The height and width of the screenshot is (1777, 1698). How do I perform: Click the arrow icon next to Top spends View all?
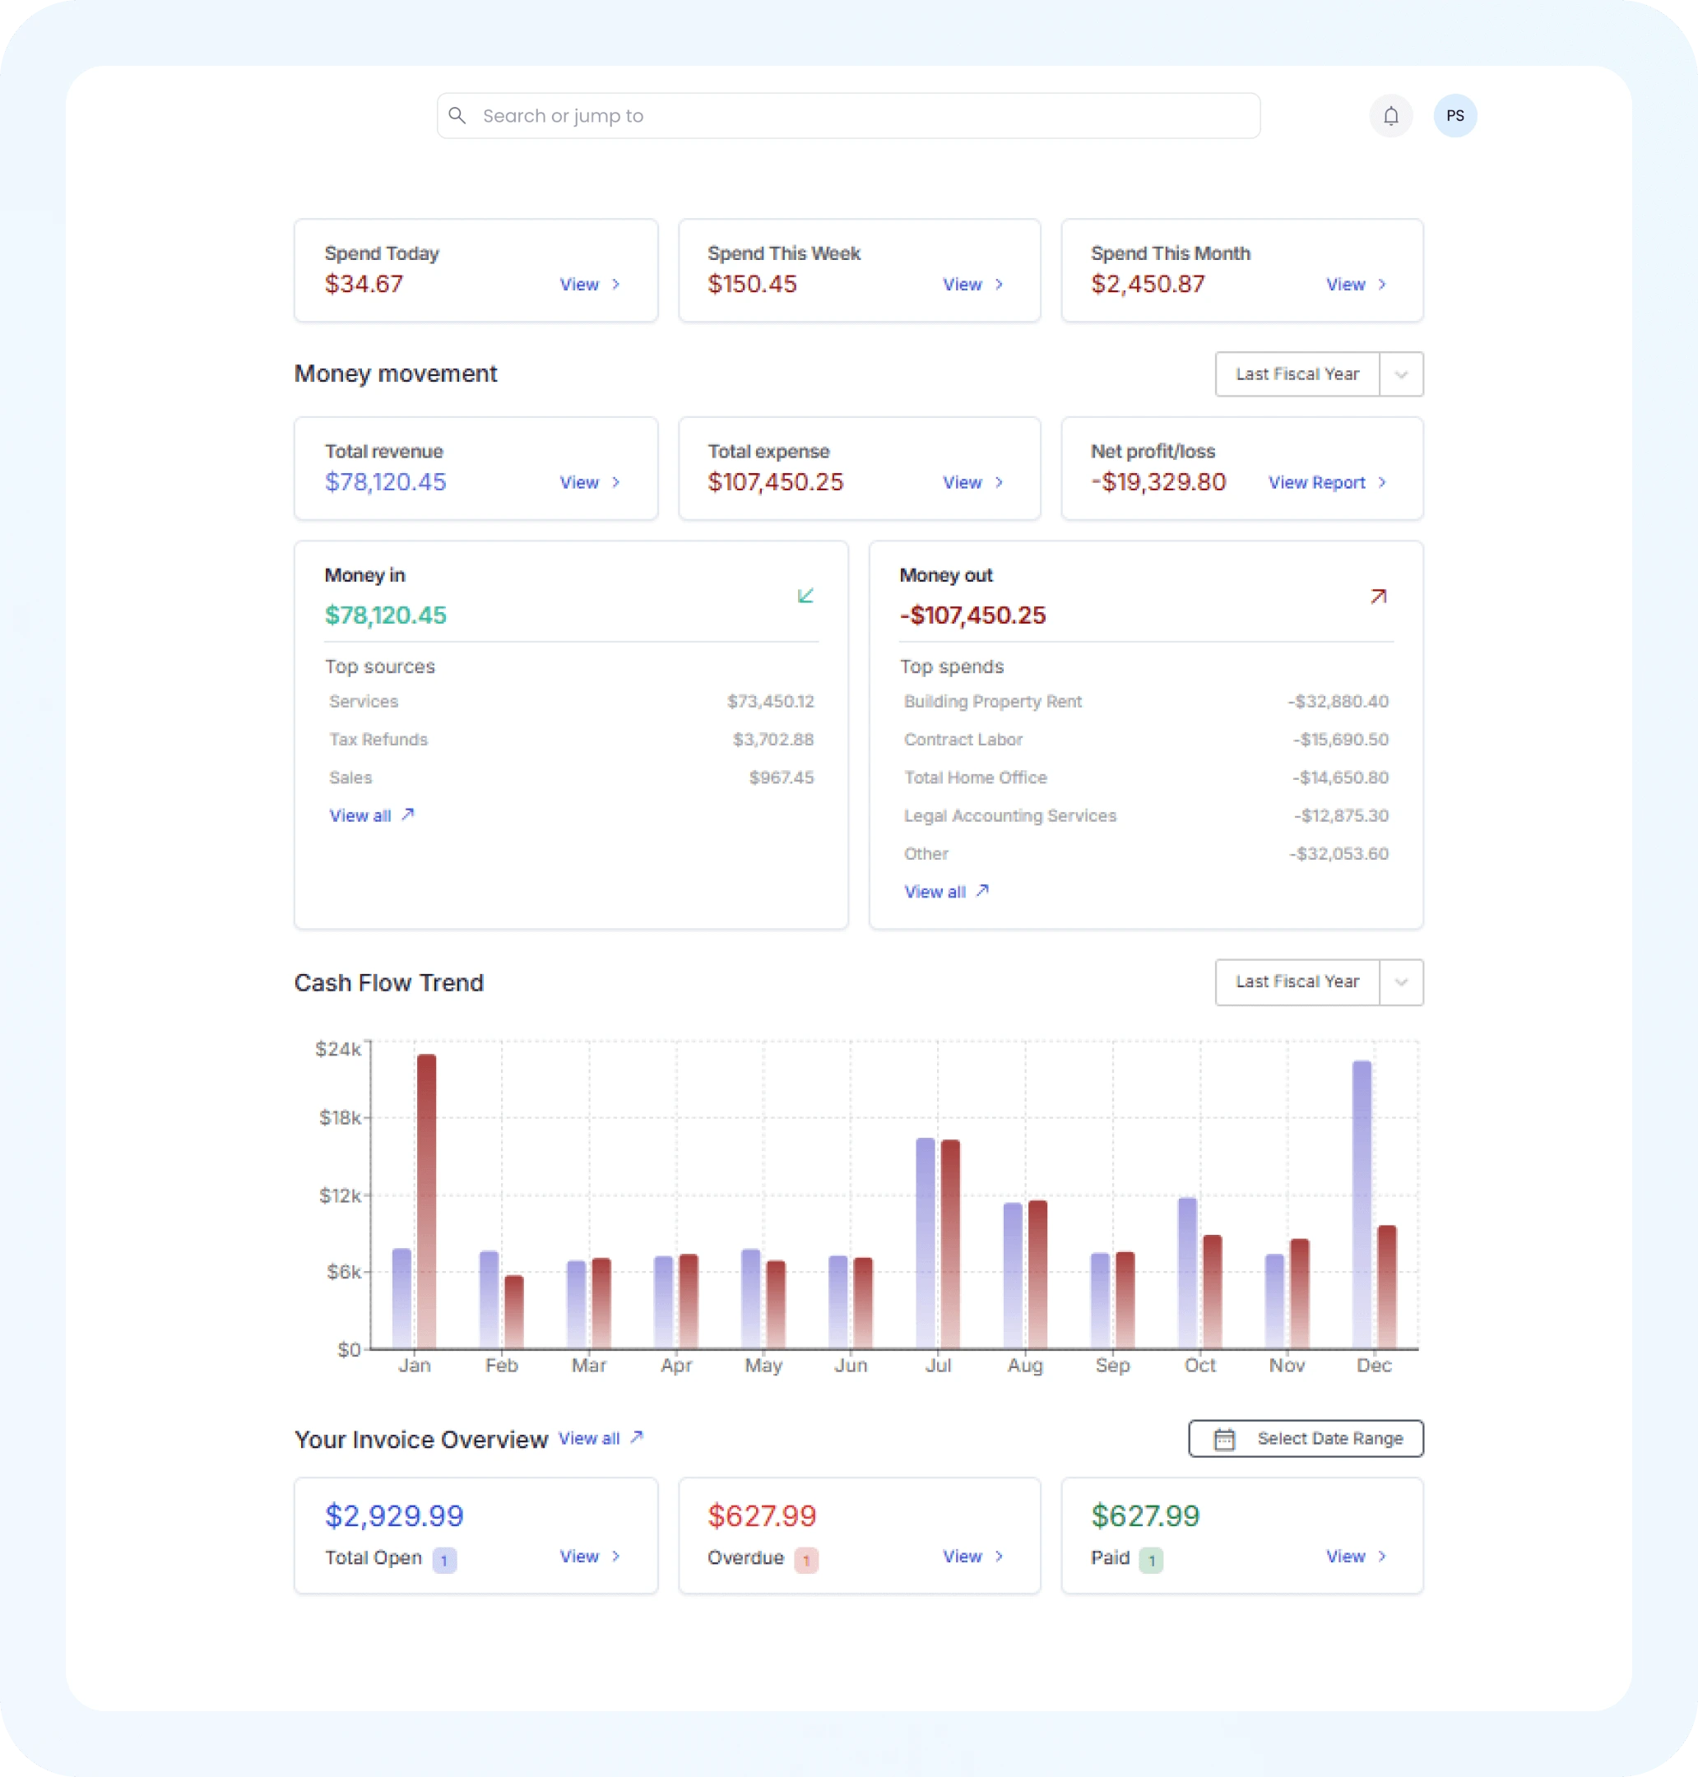983,891
